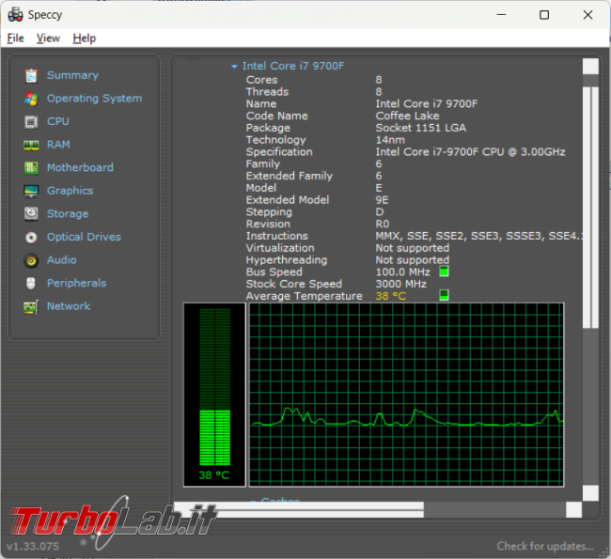Image resolution: width=611 pixels, height=559 pixels.
Task: Click the '9E' extended model value
Action: point(382,200)
